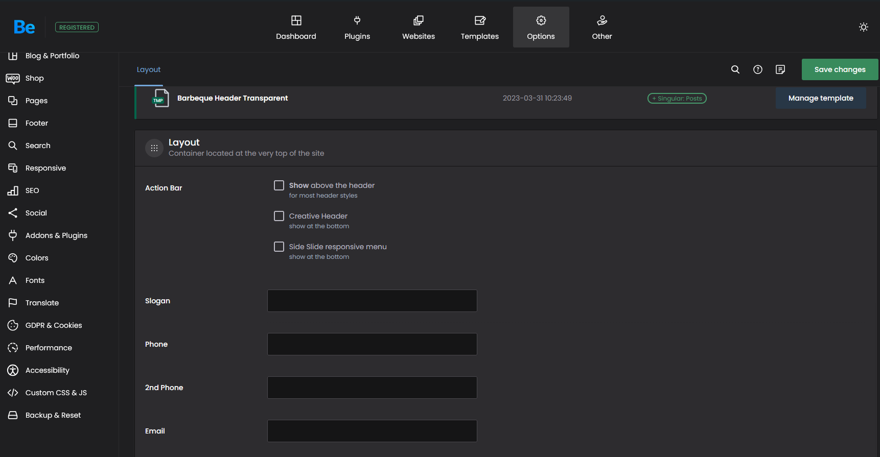Enable Creative Header checkbox

(x=279, y=216)
